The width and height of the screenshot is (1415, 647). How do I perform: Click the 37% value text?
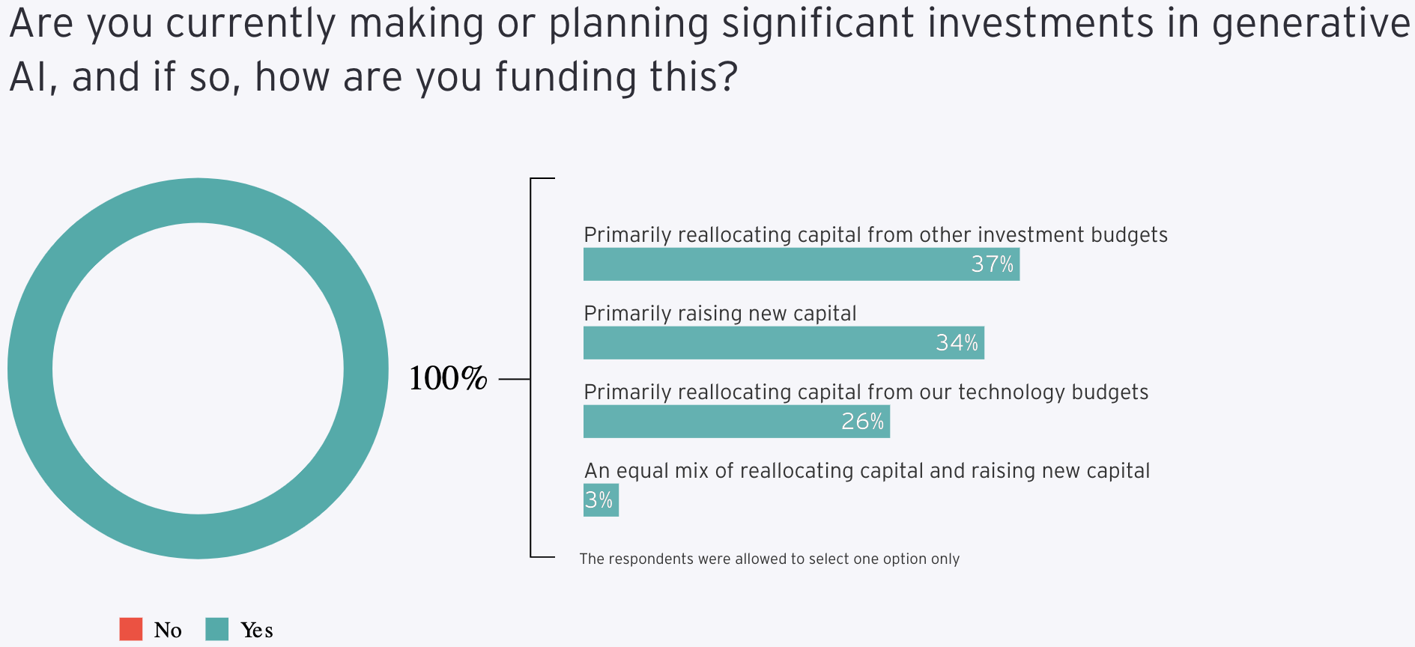tap(992, 264)
